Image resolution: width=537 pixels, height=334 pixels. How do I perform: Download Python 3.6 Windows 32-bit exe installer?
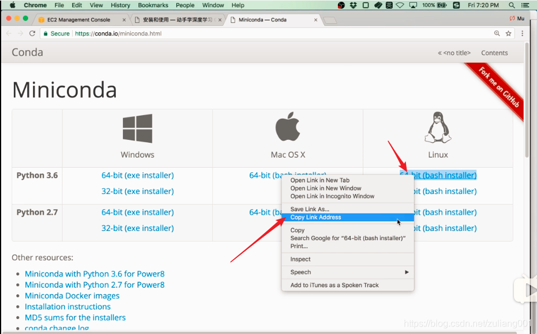137,191
